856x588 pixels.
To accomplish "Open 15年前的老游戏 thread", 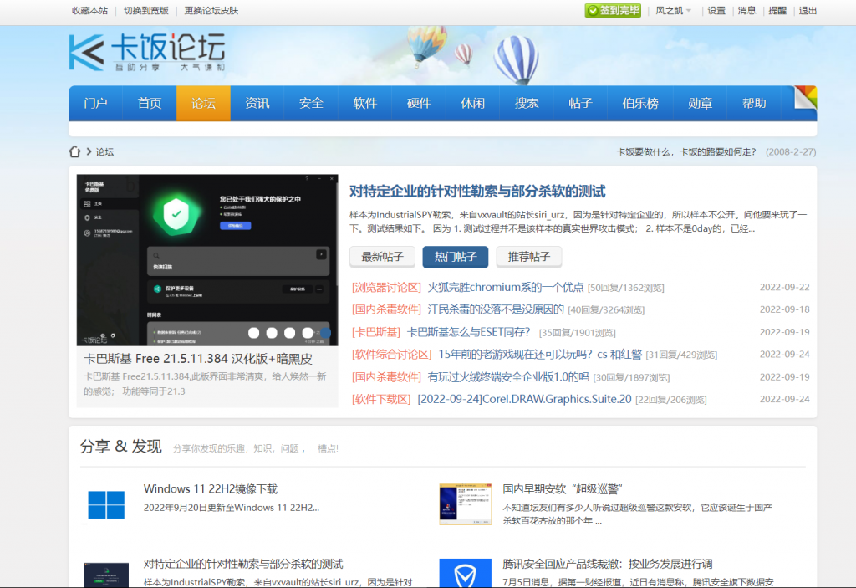I will [540, 355].
